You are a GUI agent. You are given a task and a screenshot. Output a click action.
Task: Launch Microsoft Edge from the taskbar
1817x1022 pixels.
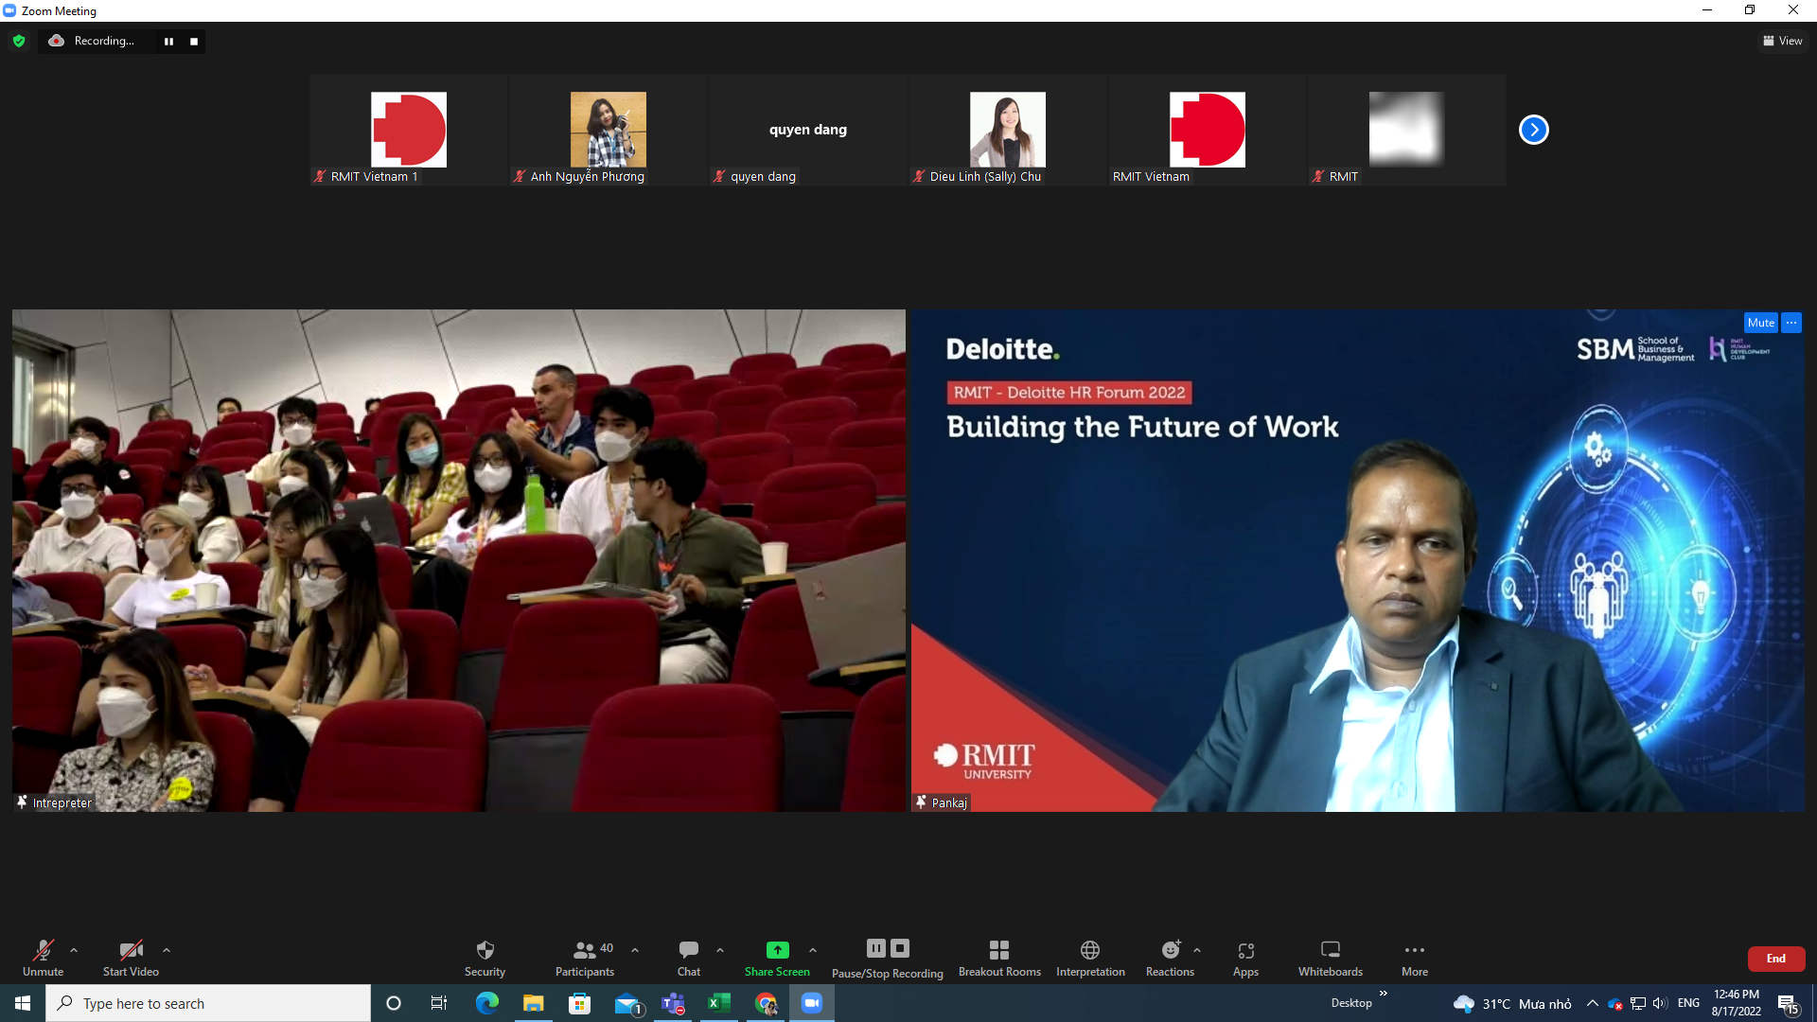coord(486,1003)
